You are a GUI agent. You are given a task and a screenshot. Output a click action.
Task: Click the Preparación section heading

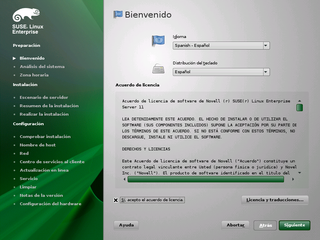click(x=26, y=45)
